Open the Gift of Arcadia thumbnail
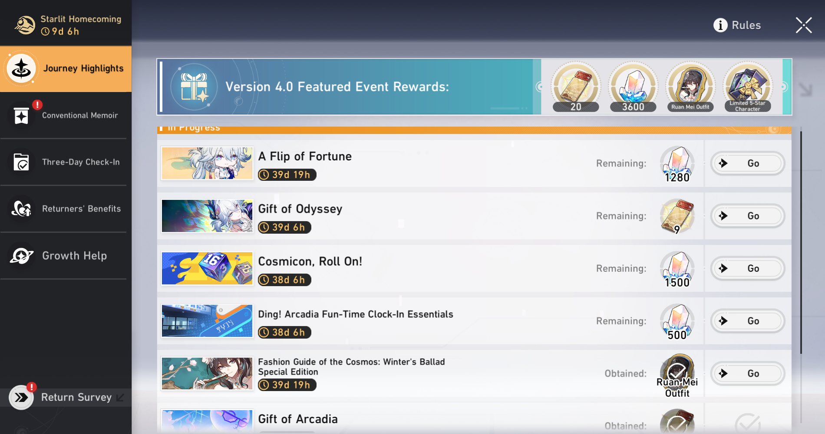Viewport: 825px width, 434px height. [x=207, y=421]
